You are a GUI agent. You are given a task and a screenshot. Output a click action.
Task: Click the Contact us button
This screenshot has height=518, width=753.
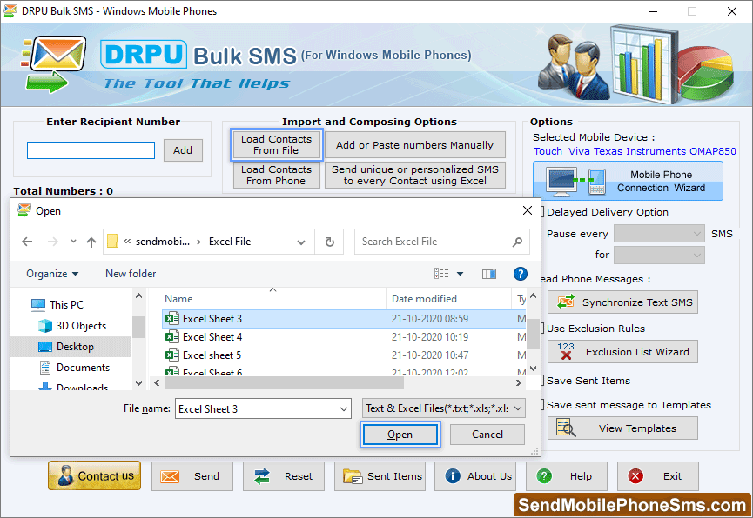pos(95,475)
